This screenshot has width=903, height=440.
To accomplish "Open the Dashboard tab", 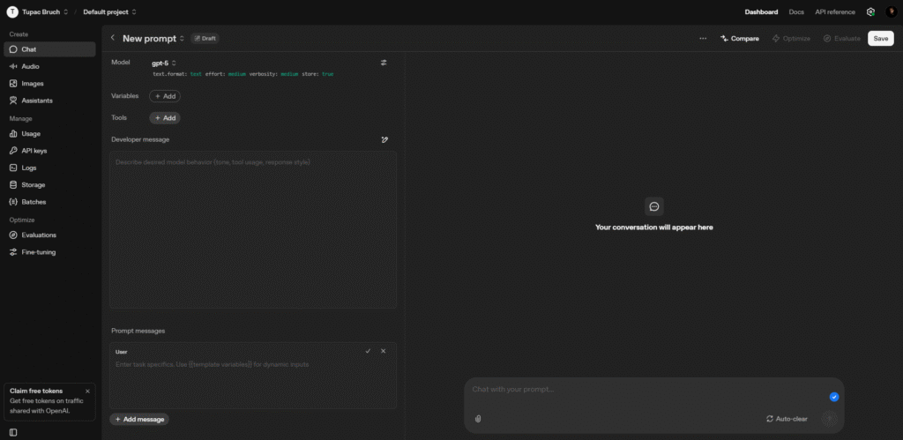I will 761,12.
